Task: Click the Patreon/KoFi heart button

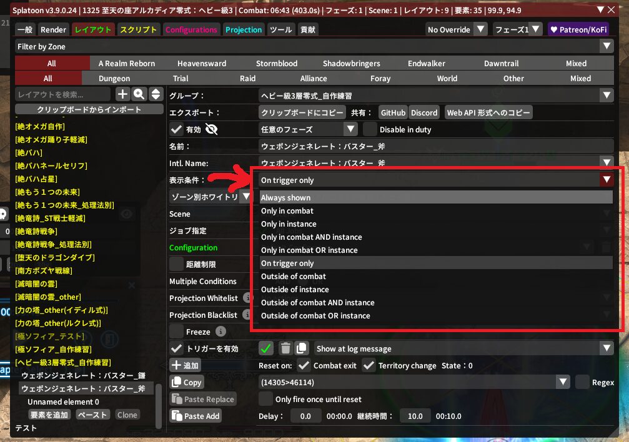Action: [578, 29]
